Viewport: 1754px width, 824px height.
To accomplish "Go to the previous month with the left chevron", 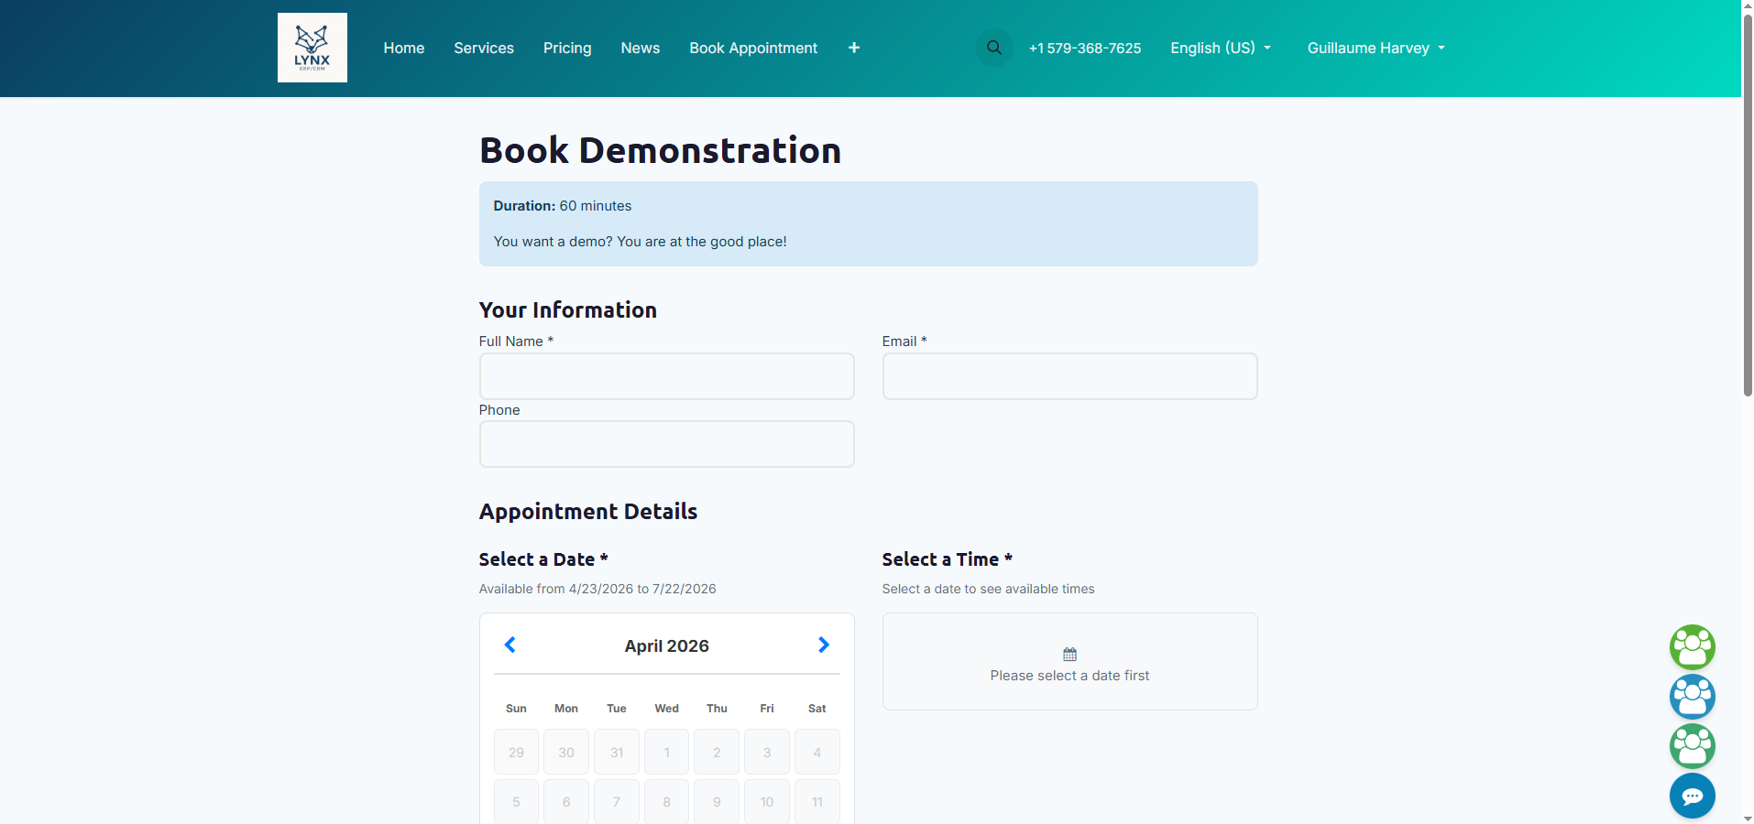I will tap(510, 645).
